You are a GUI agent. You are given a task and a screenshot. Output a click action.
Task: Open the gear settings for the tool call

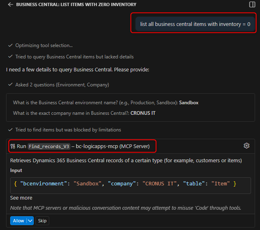click(x=246, y=146)
